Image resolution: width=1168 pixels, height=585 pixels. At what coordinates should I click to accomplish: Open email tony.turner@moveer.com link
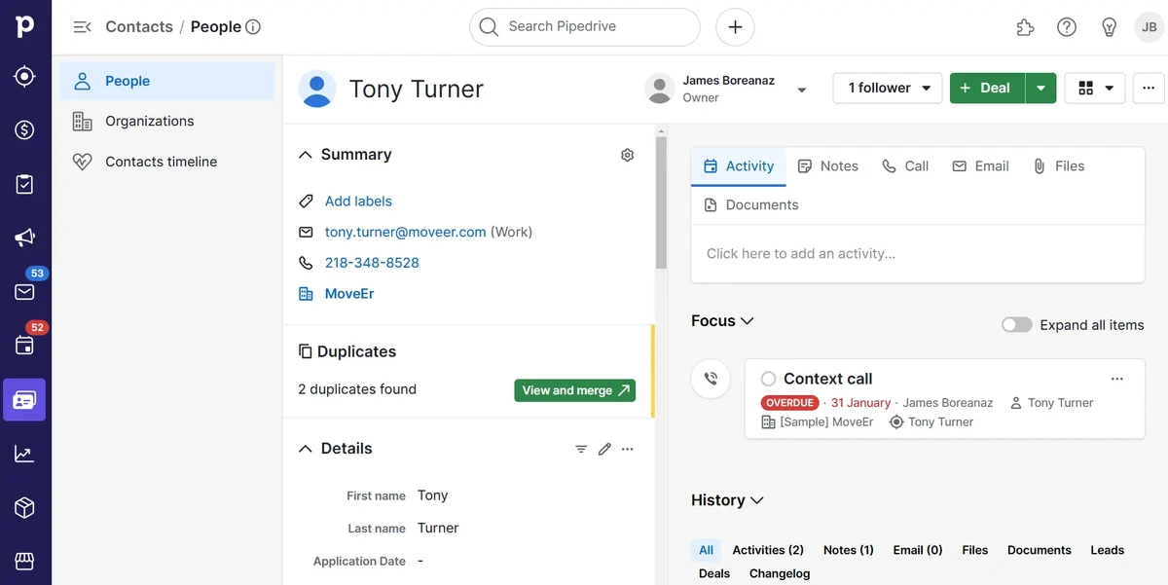[405, 233]
